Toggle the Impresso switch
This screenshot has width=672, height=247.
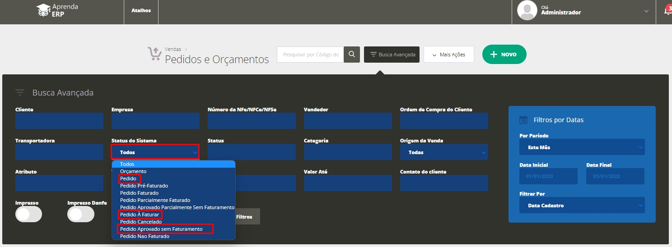pyautogui.click(x=28, y=215)
